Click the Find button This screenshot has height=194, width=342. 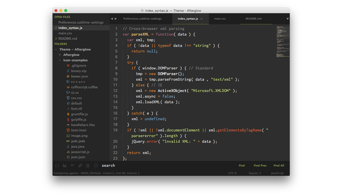click(242, 165)
